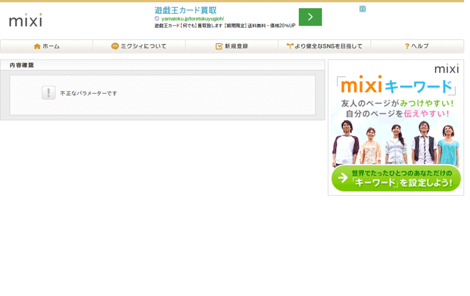Viewport: 470px width, 296px height.
Task: Click the small mixi logo in the sidebar banner
Action: [x=447, y=68]
